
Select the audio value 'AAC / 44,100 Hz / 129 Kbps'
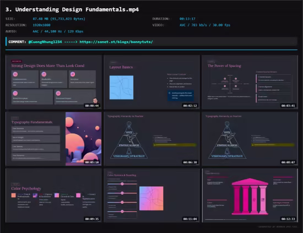pos(58,31)
